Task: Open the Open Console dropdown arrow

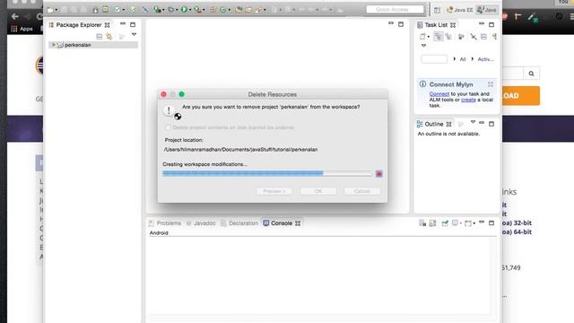Action: (474, 223)
